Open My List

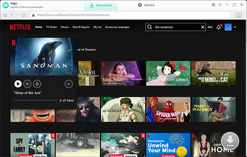pos(97,27)
